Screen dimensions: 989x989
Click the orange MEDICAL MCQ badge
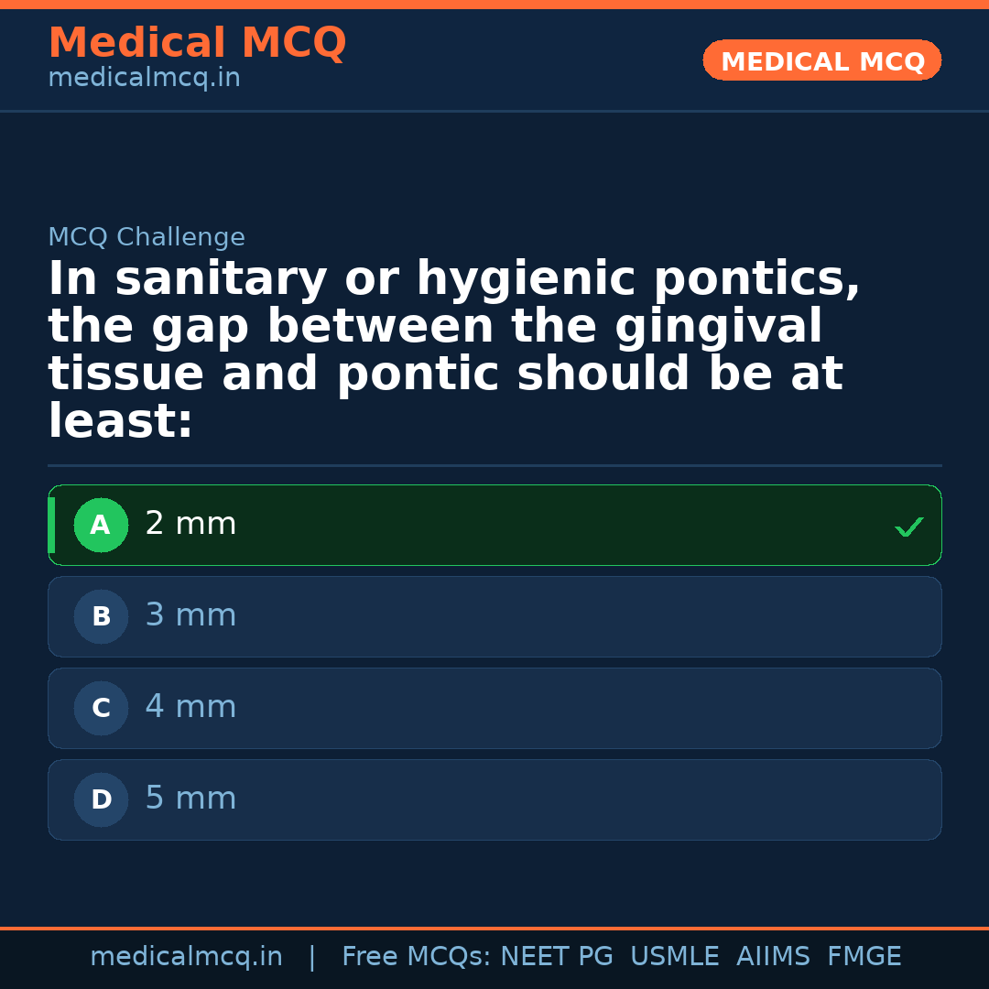tap(821, 60)
